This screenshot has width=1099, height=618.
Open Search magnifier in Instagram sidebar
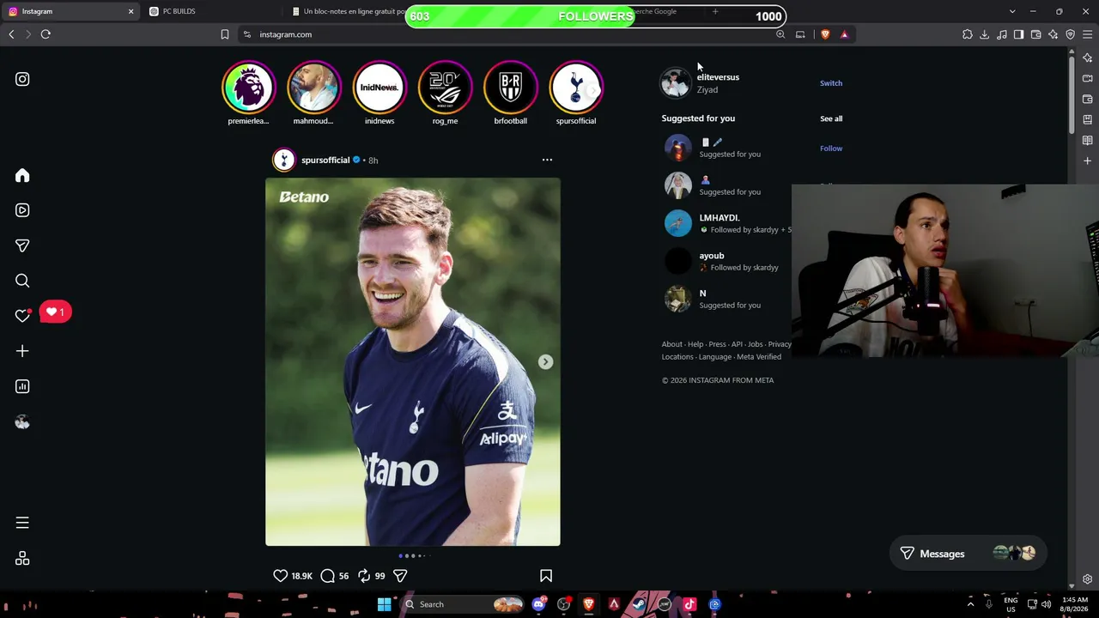click(22, 281)
